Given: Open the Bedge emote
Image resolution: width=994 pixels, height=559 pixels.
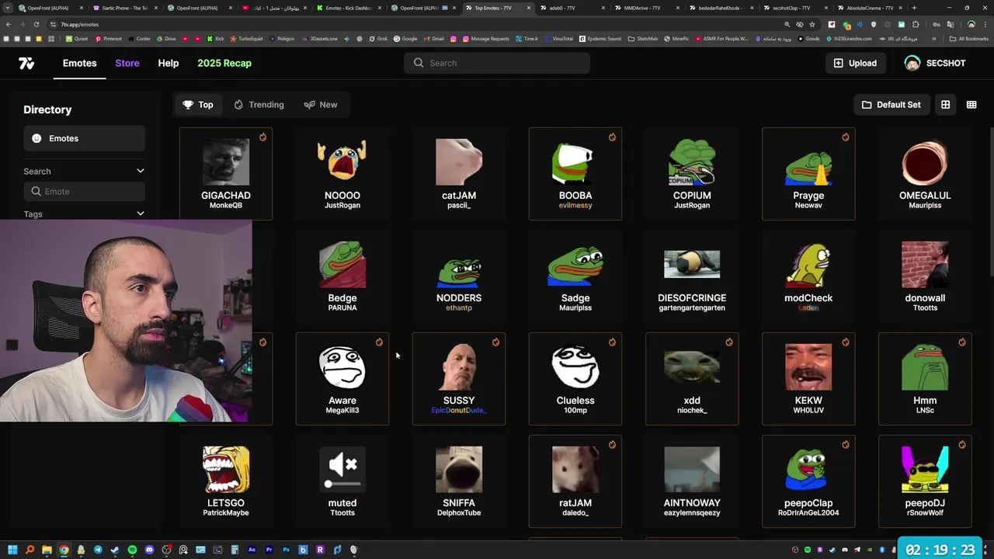Looking at the screenshot, I should 342,276.
